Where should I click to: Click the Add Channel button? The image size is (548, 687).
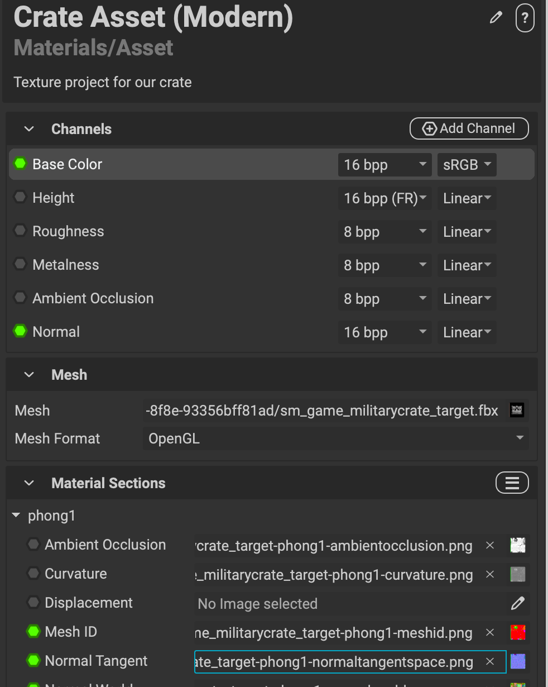point(469,128)
